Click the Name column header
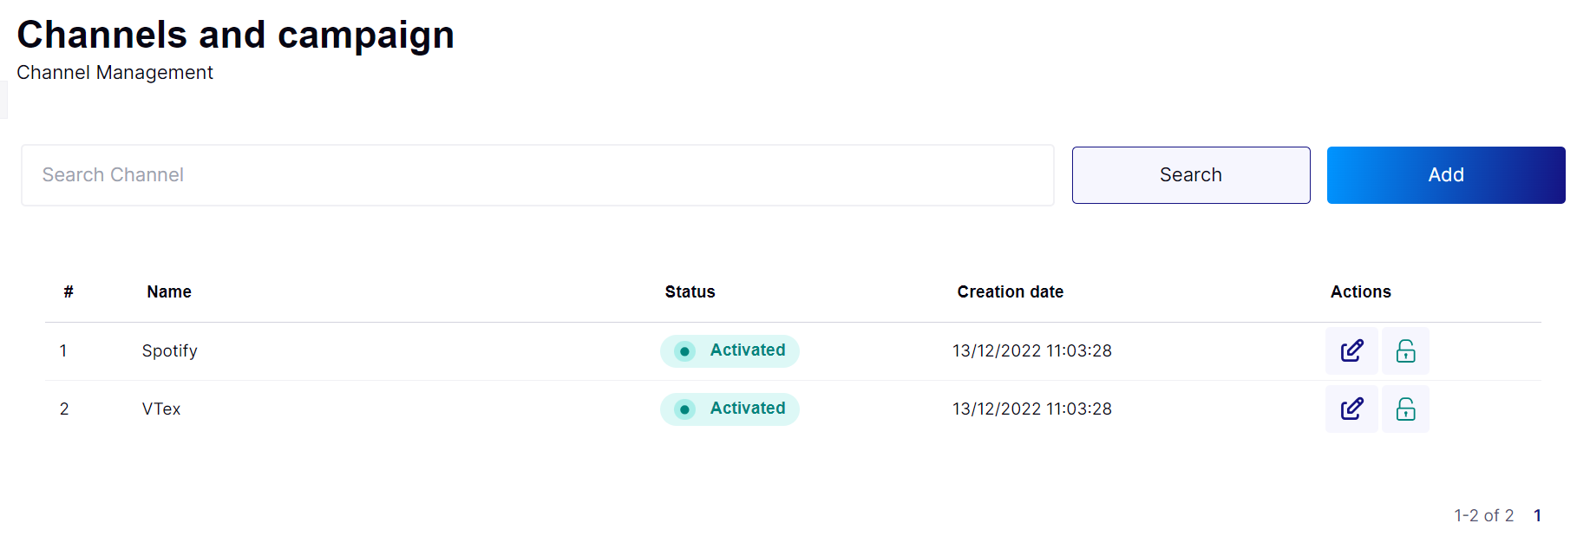 pos(169,292)
